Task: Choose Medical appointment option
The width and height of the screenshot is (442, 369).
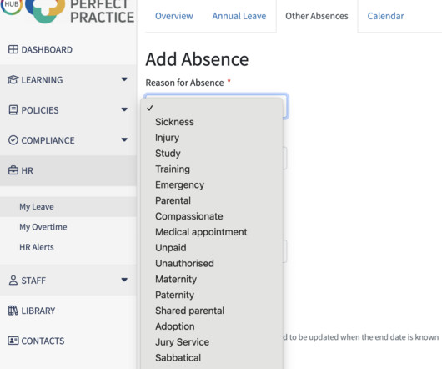Action: coord(201,232)
